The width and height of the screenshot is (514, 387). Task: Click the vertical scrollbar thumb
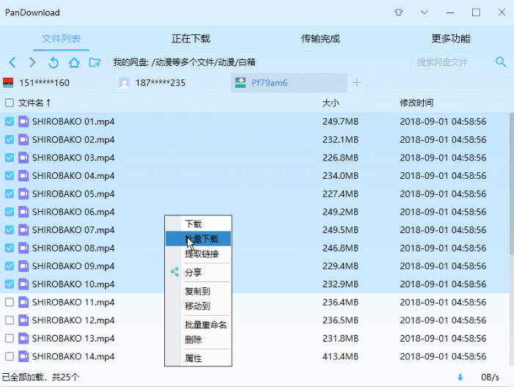[512, 183]
